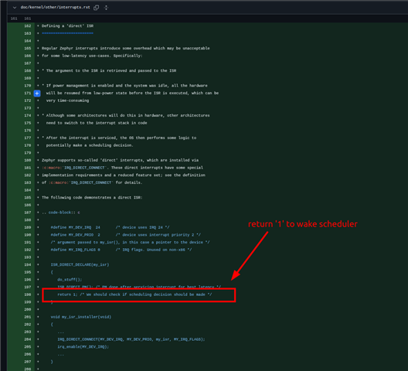Select line number 204

pos(28,339)
